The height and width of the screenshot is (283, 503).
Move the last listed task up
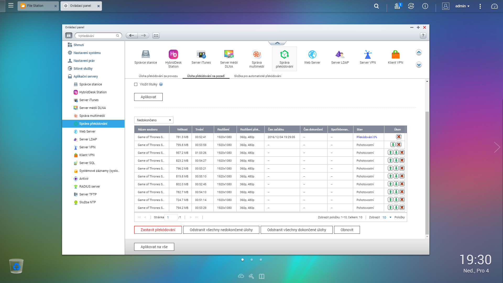(390, 208)
